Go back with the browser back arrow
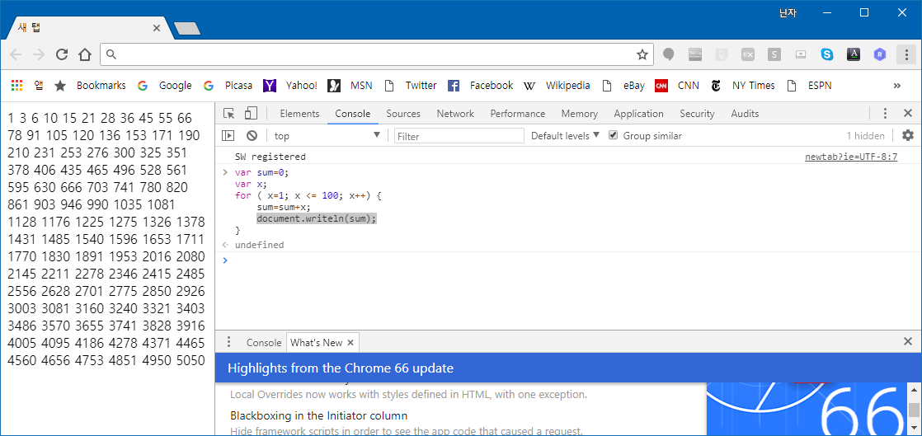Screen dimensions: 922x436 coord(16,54)
